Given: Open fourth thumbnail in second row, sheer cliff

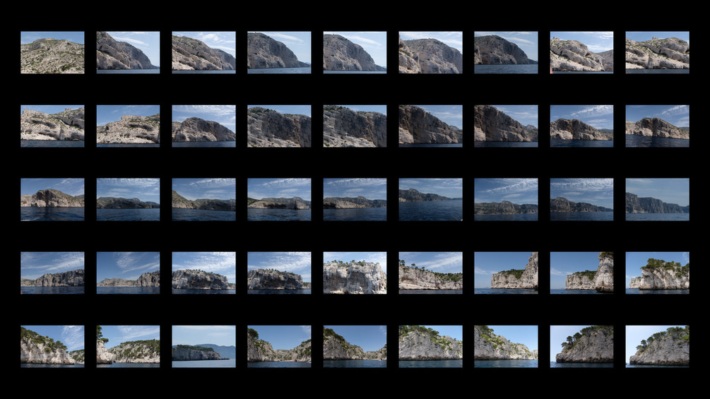Looking at the screenshot, I should tap(279, 126).
